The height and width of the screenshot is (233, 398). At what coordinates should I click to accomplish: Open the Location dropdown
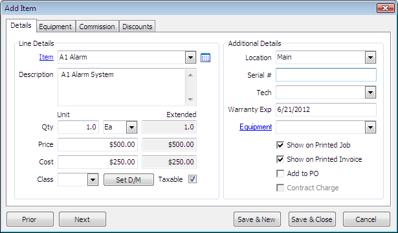tap(370, 58)
